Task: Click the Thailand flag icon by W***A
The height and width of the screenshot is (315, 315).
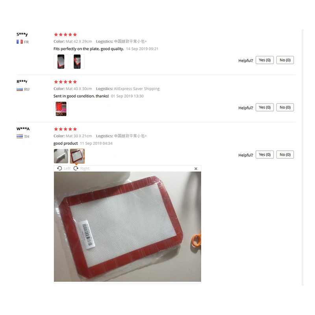Action: [x=20, y=136]
